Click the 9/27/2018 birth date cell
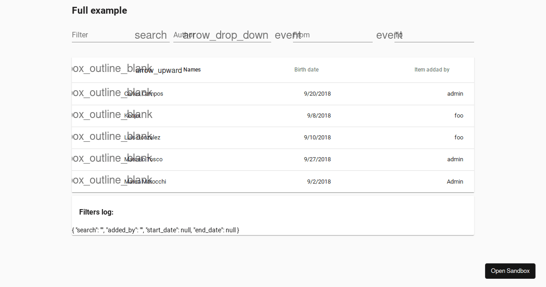Screen dimensions: 546x287 [317, 159]
